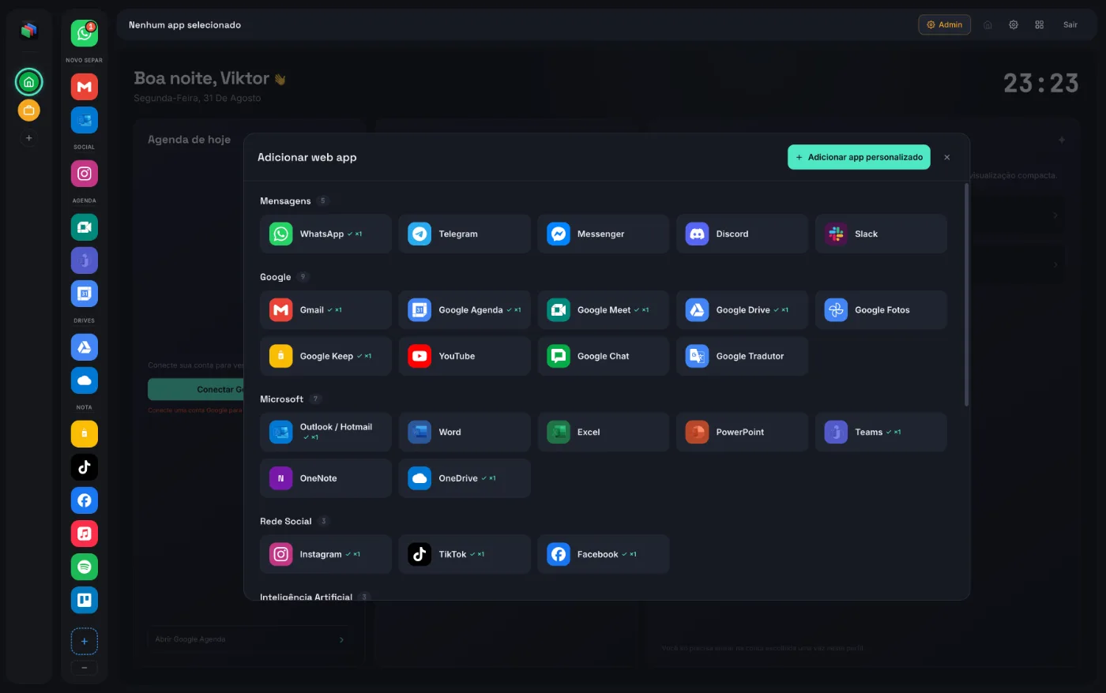Open settings gear in the top bar

pyautogui.click(x=1014, y=25)
